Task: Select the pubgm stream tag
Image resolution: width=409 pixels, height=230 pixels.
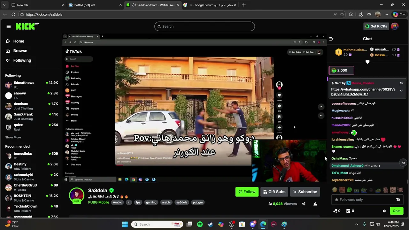Action: [x=198, y=202]
